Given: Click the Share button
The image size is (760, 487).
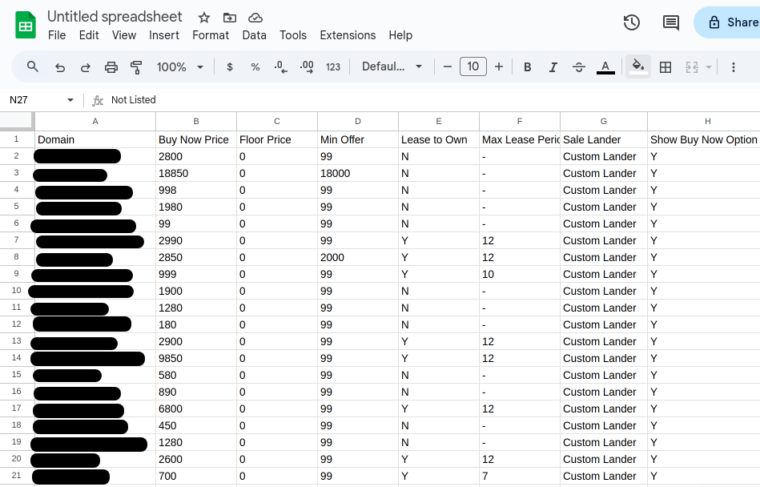Looking at the screenshot, I should point(734,22).
